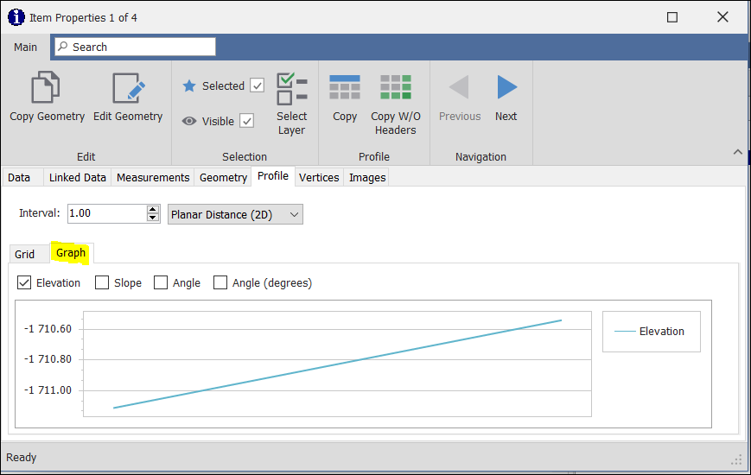Increase interval with the up arrow
751x475 pixels.
(x=153, y=209)
